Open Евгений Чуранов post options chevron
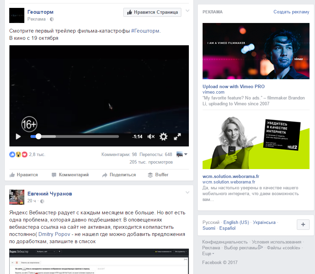The image size is (315, 274). tap(187, 193)
